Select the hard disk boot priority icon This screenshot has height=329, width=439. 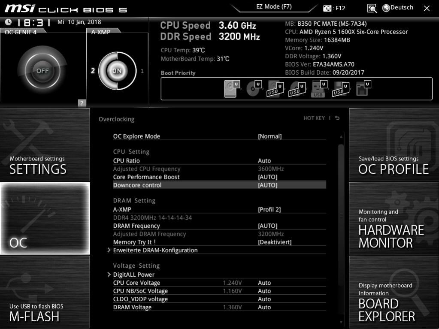[232, 89]
